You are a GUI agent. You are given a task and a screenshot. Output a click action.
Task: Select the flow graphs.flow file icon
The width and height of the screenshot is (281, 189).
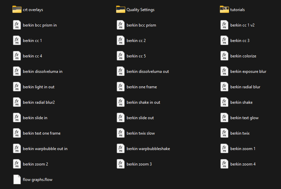click(x=17, y=180)
